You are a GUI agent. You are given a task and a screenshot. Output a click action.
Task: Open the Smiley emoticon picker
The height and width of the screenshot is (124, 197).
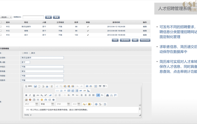click(42, 100)
